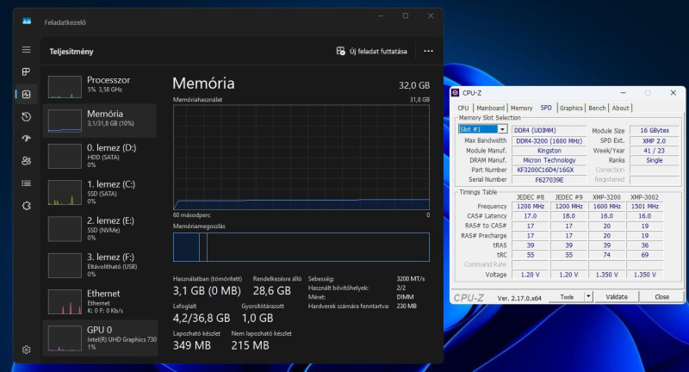Open the Slot #1 memory slot dropdown
This screenshot has height=372, width=689.
pos(483,129)
